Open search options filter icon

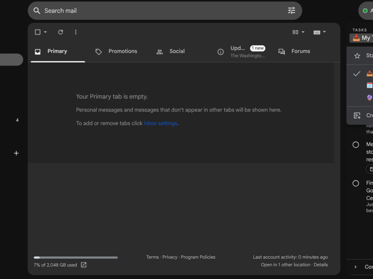click(x=291, y=10)
